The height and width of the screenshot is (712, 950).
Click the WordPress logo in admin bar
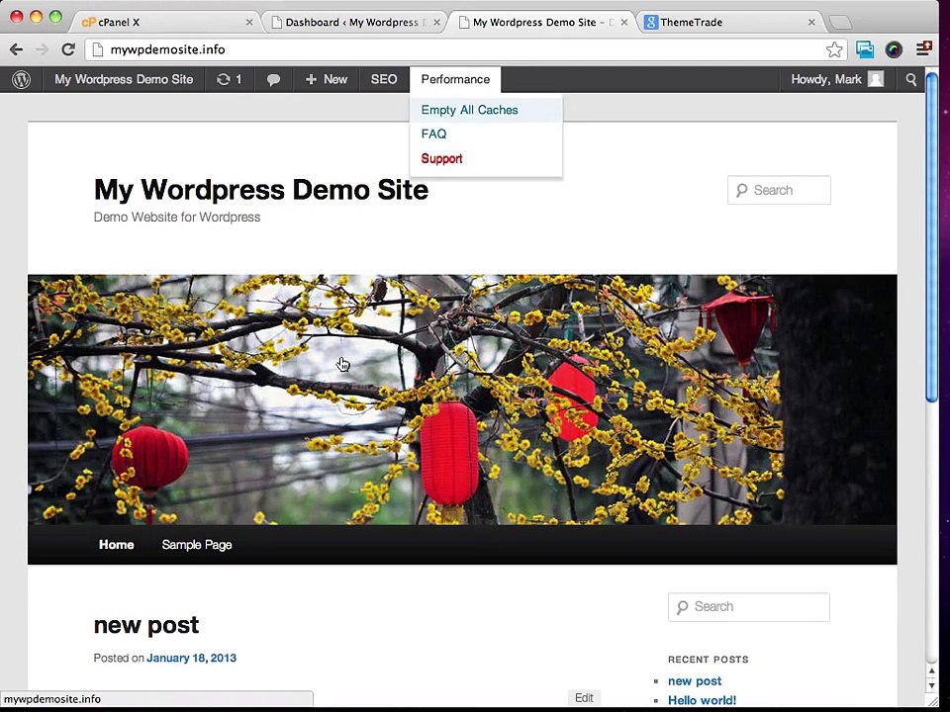pos(21,79)
